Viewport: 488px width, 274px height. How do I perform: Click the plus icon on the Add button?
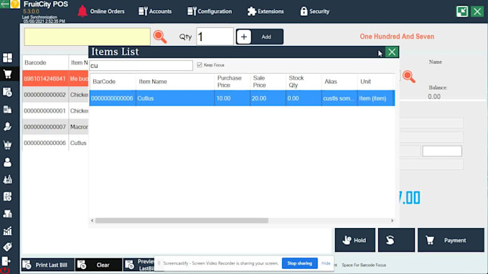coord(244,37)
